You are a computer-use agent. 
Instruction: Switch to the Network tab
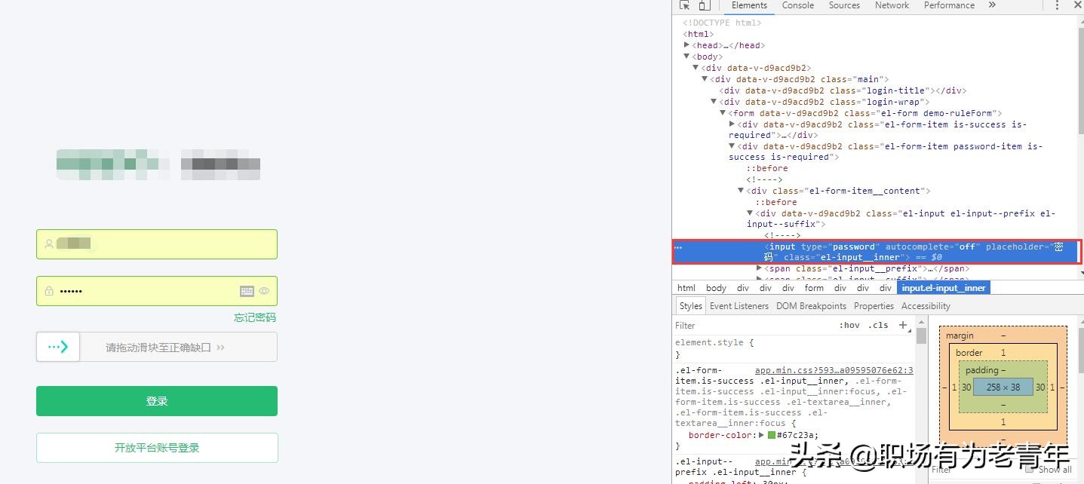coord(892,5)
